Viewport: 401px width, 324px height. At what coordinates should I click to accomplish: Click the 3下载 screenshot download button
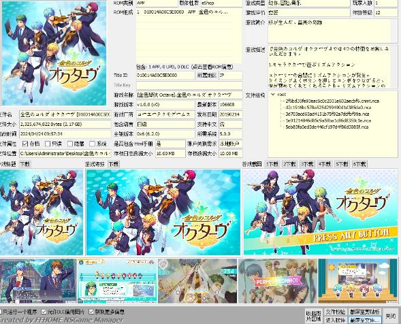[x=307, y=164]
